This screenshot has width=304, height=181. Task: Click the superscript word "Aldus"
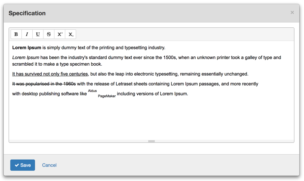point(92,91)
